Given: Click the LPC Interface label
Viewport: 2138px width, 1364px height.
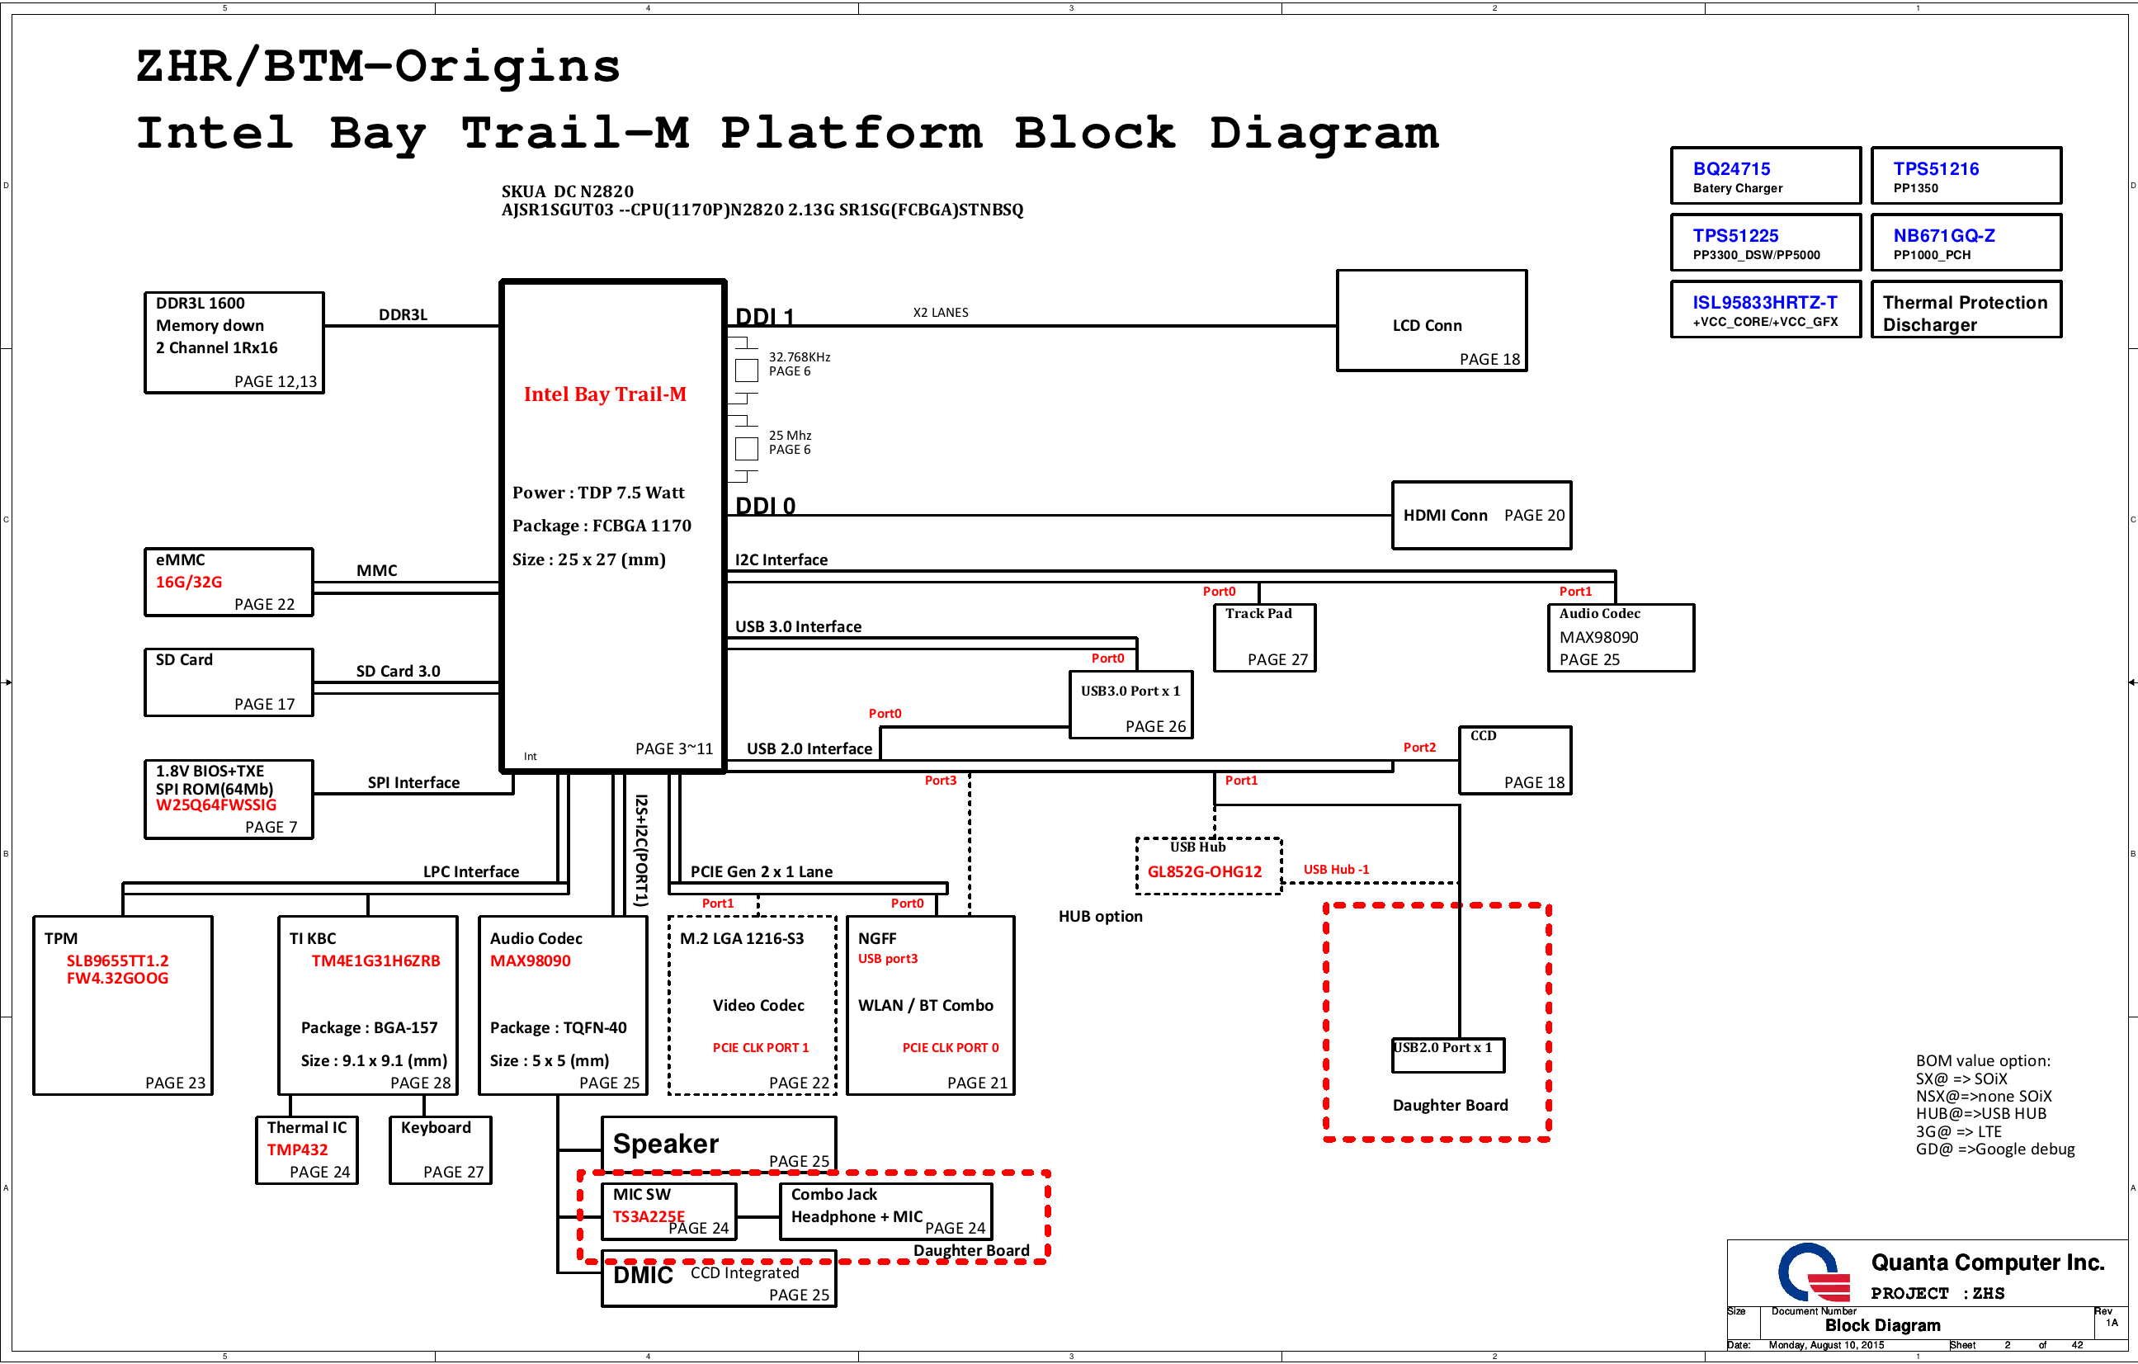Looking at the screenshot, I should click(471, 871).
